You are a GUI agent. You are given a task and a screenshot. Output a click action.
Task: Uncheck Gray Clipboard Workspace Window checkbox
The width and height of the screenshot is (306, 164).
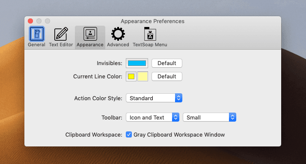coord(129,134)
